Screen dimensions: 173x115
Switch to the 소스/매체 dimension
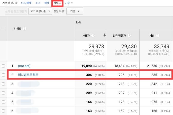[26, 3]
